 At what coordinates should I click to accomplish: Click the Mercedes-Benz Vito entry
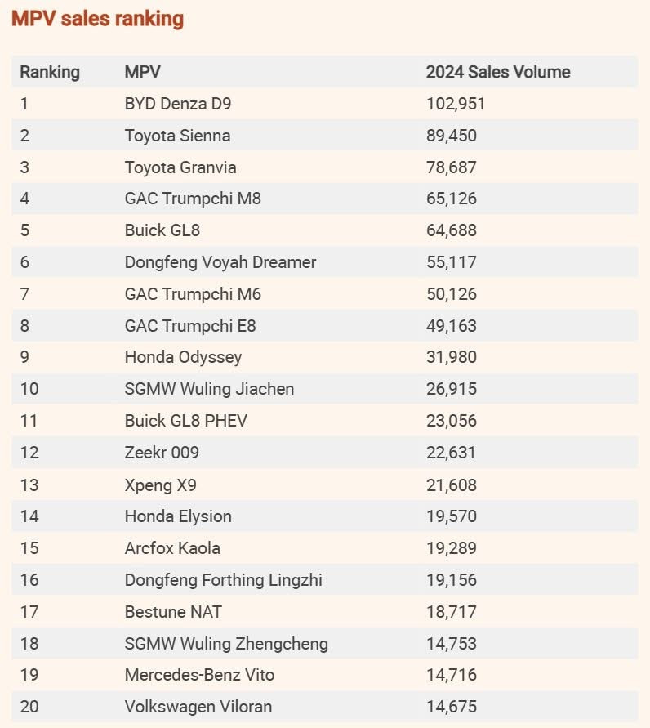[199, 675]
